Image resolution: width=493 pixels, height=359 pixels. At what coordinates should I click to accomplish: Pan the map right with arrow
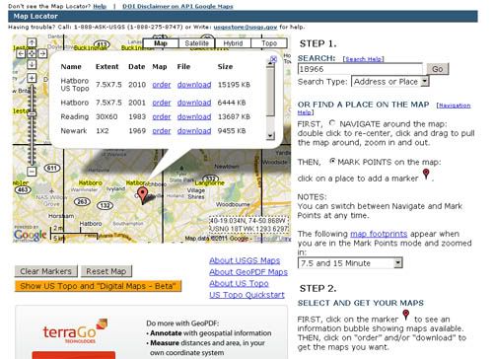42,53
